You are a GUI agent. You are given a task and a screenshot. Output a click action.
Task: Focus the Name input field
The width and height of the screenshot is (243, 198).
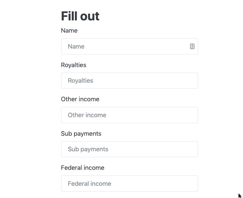point(126,46)
